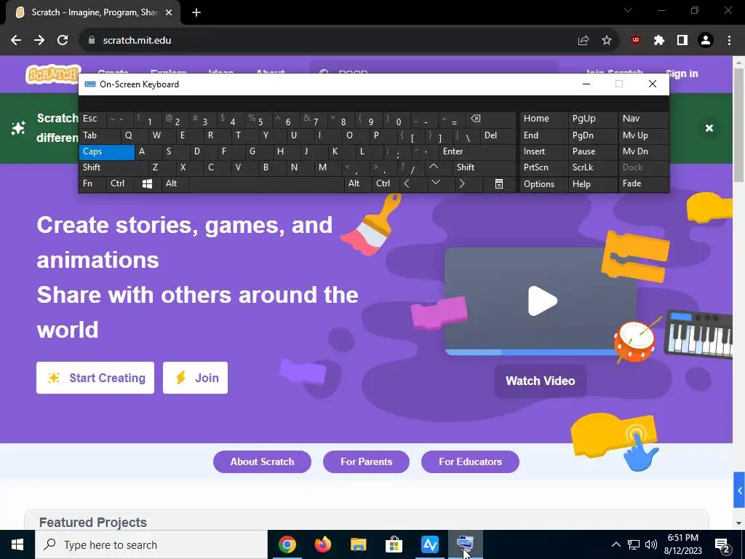745x559 pixels.
Task: Open the volume control in system tray
Action: [651, 544]
